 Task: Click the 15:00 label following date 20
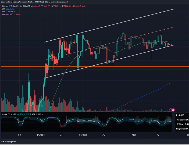pos(83,135)
